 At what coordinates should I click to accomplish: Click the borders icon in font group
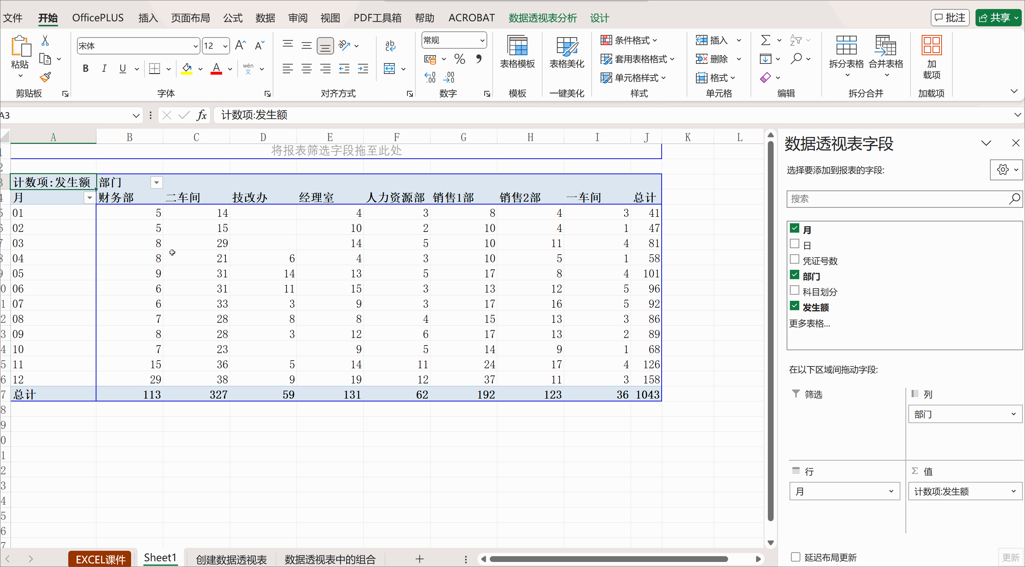coord(154,68)
